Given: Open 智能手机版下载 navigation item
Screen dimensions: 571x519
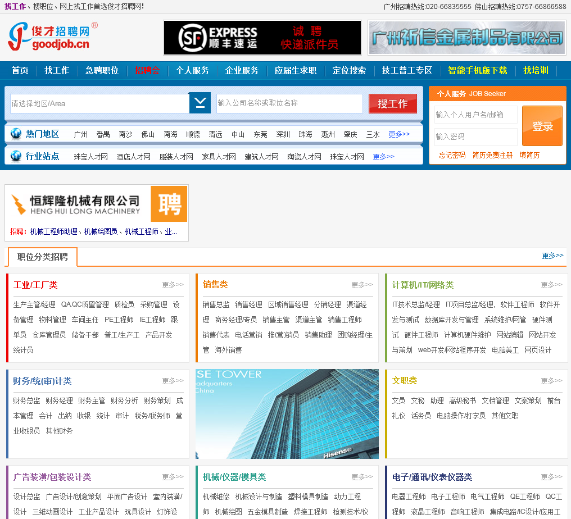Looking at the screenshot, I should (477, 70).
